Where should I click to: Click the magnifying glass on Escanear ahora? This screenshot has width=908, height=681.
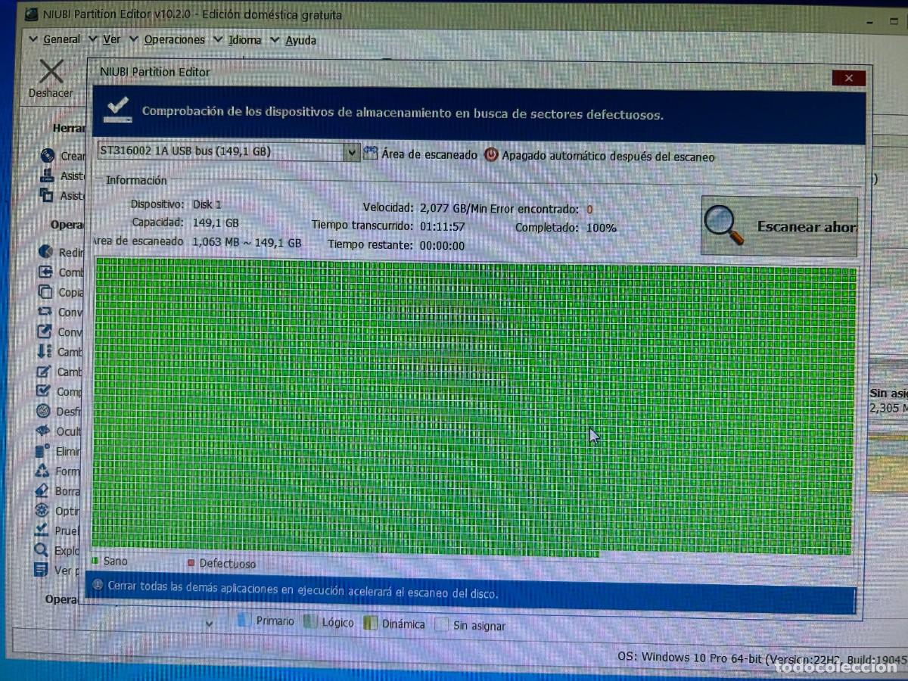pyautogui.click(x=725, y=225)
